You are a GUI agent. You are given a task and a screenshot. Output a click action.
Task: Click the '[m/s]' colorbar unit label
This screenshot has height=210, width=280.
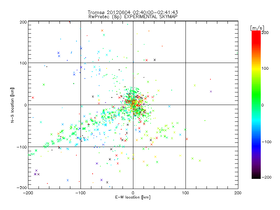point(257,28)
